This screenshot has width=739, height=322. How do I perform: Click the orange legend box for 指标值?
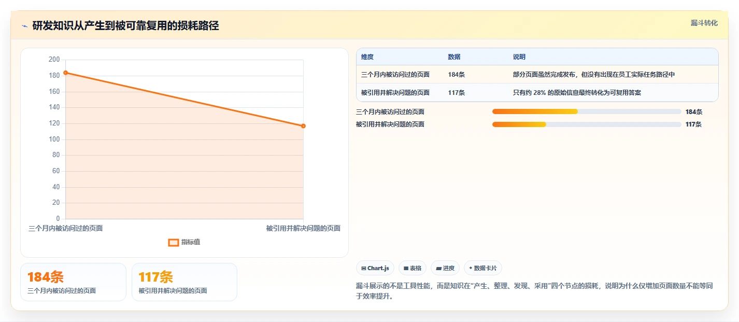[x=174, y=242]
